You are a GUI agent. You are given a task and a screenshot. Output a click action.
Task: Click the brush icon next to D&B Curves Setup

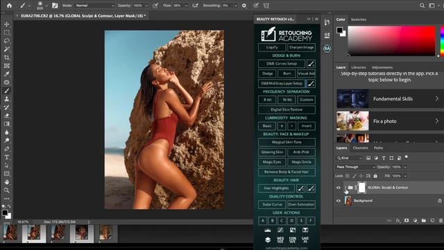click(x=311, y=64)
